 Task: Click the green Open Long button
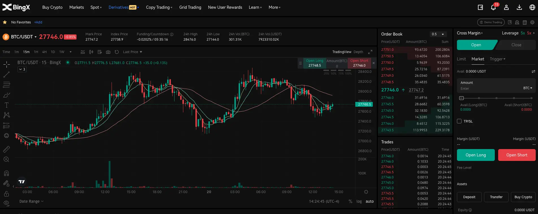click(x=476, y=155)
